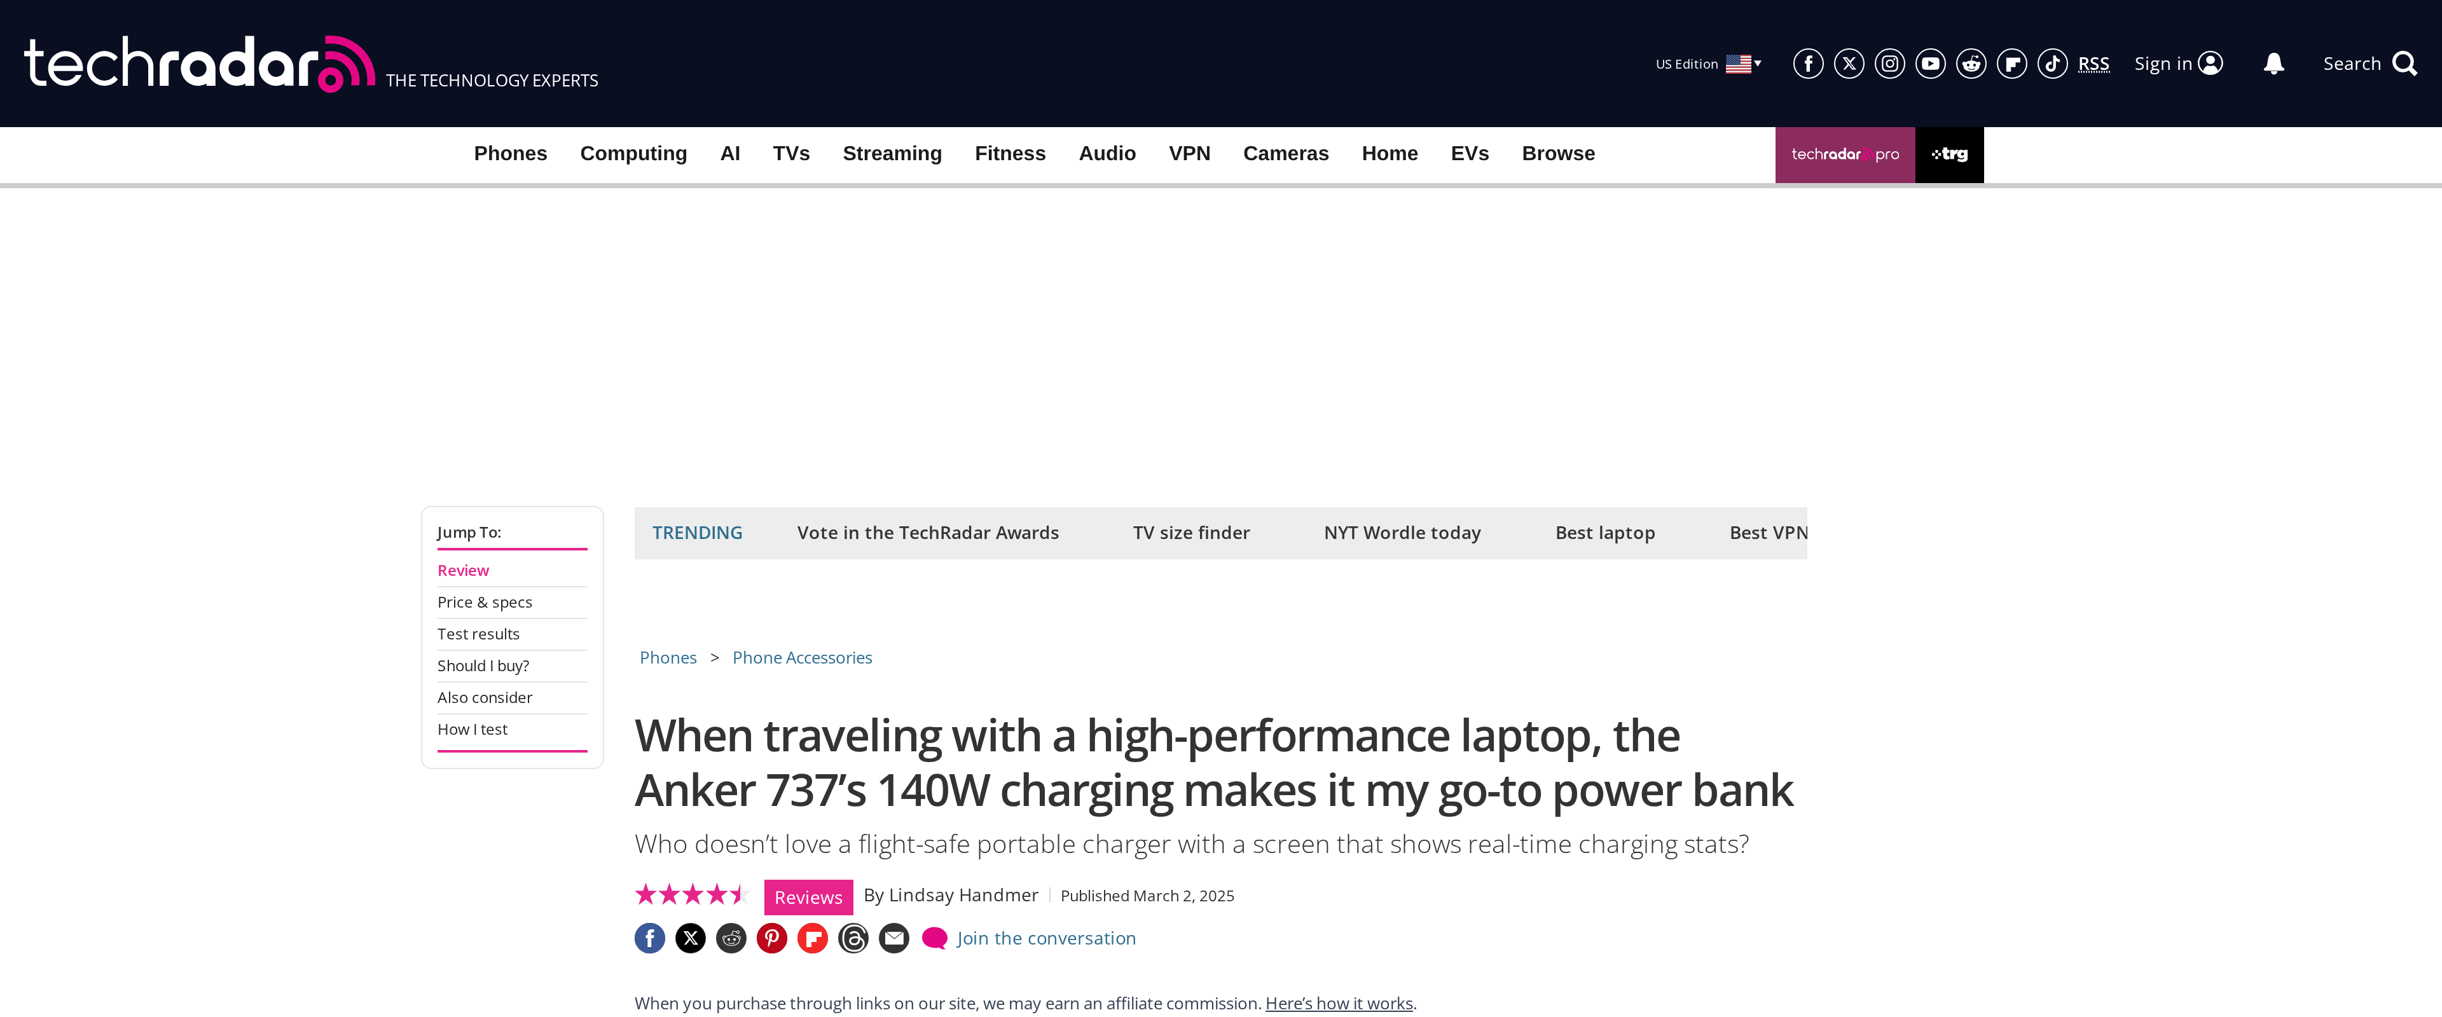Share article on X below byline
This screenshot has width=2442, height=1017.
pos(690,938)
